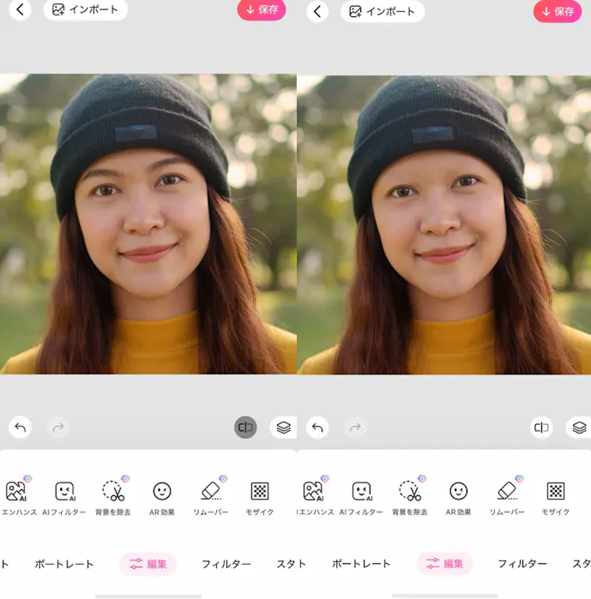Select the モザイク tool in right screen

(x=556, y=497)
